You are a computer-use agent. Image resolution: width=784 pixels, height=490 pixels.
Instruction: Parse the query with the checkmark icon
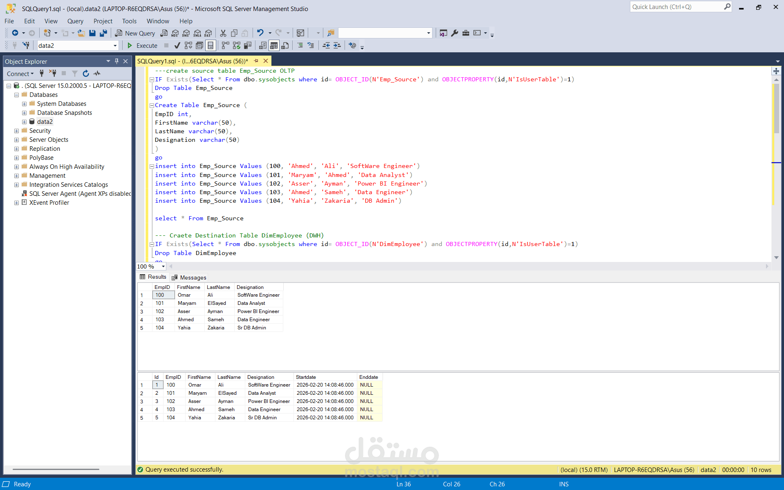click(177, 45)
